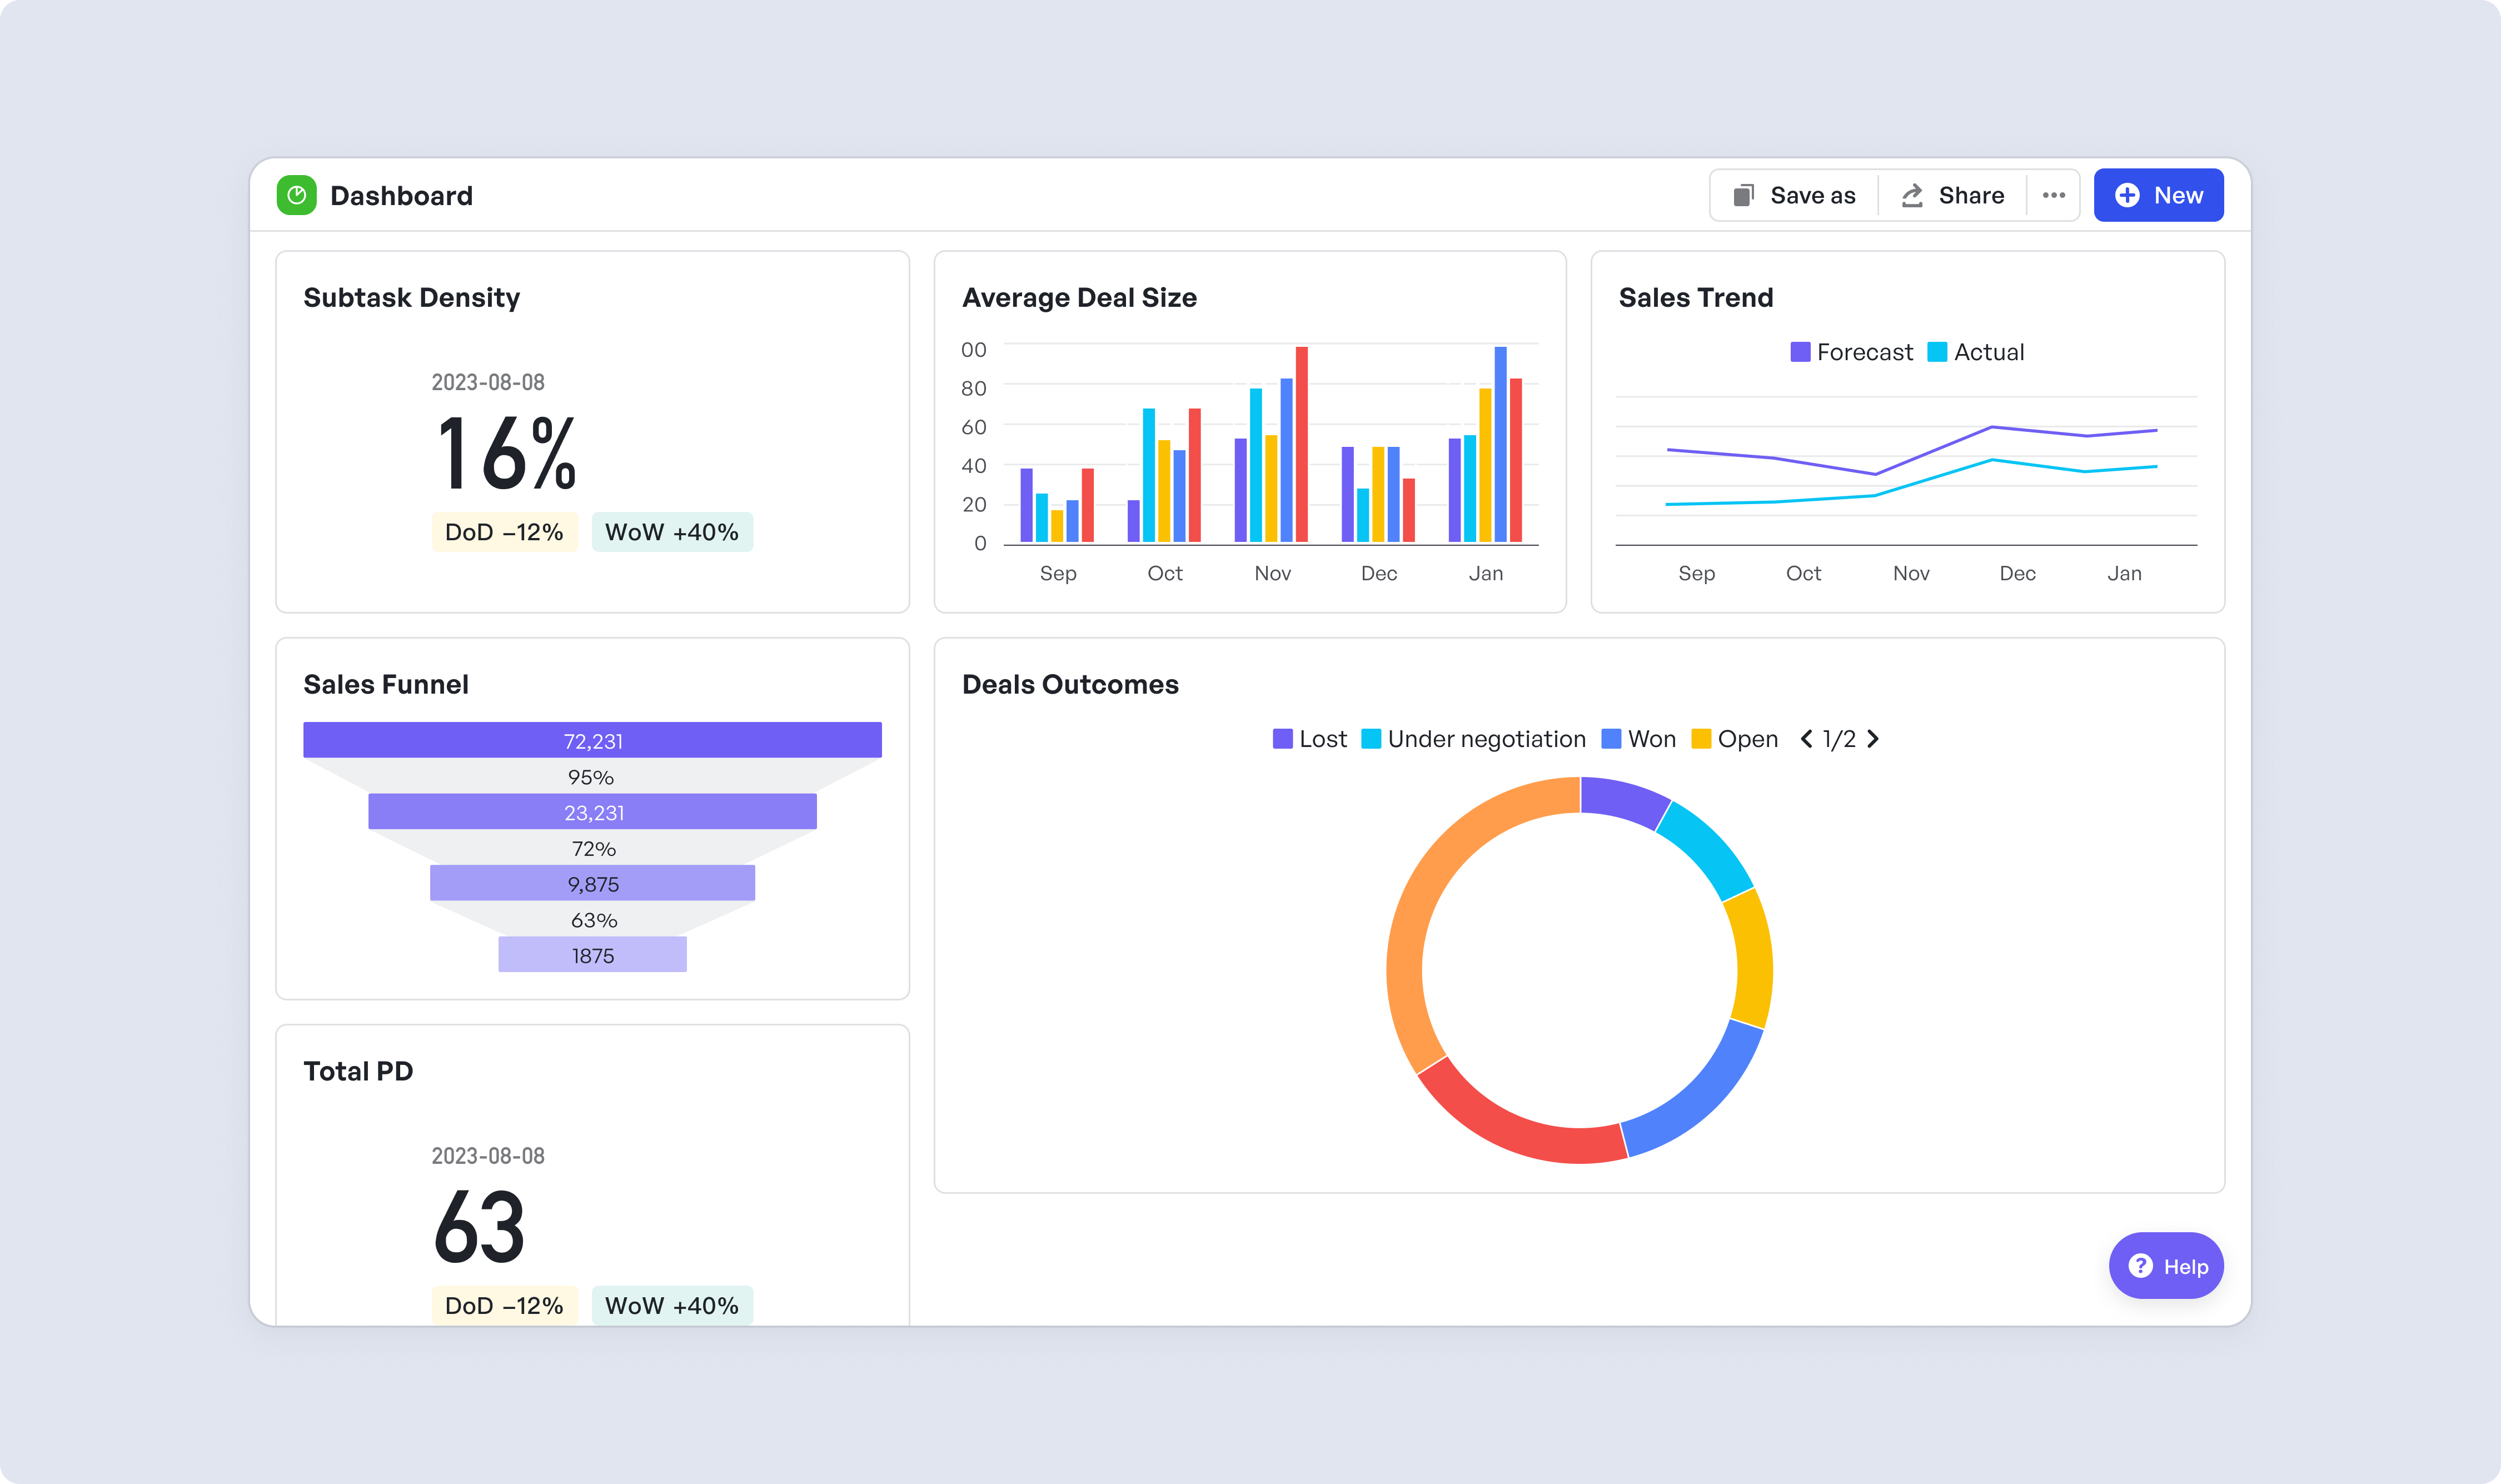Click the Save as button

point(1794,195)
